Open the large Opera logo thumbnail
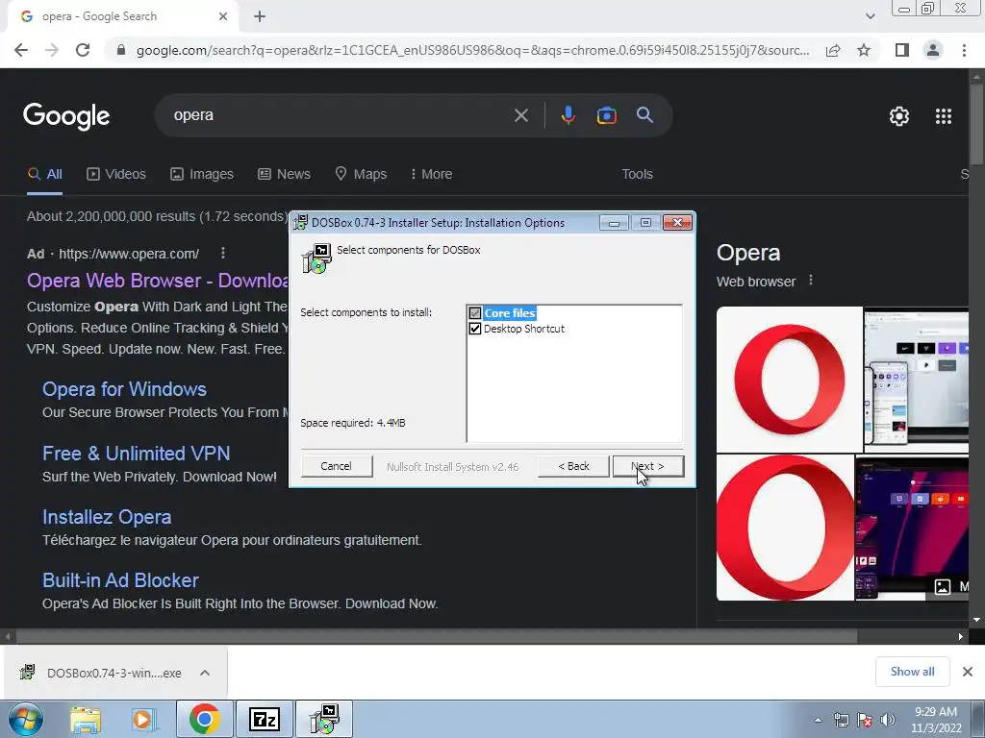This screenshot has height=738, width=985. click(790, 379)
